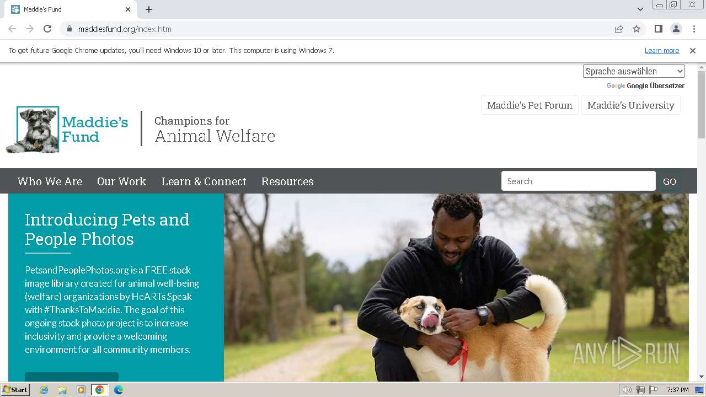Click the site Search input field
The image size is (706, 397).
pos(578,181)
